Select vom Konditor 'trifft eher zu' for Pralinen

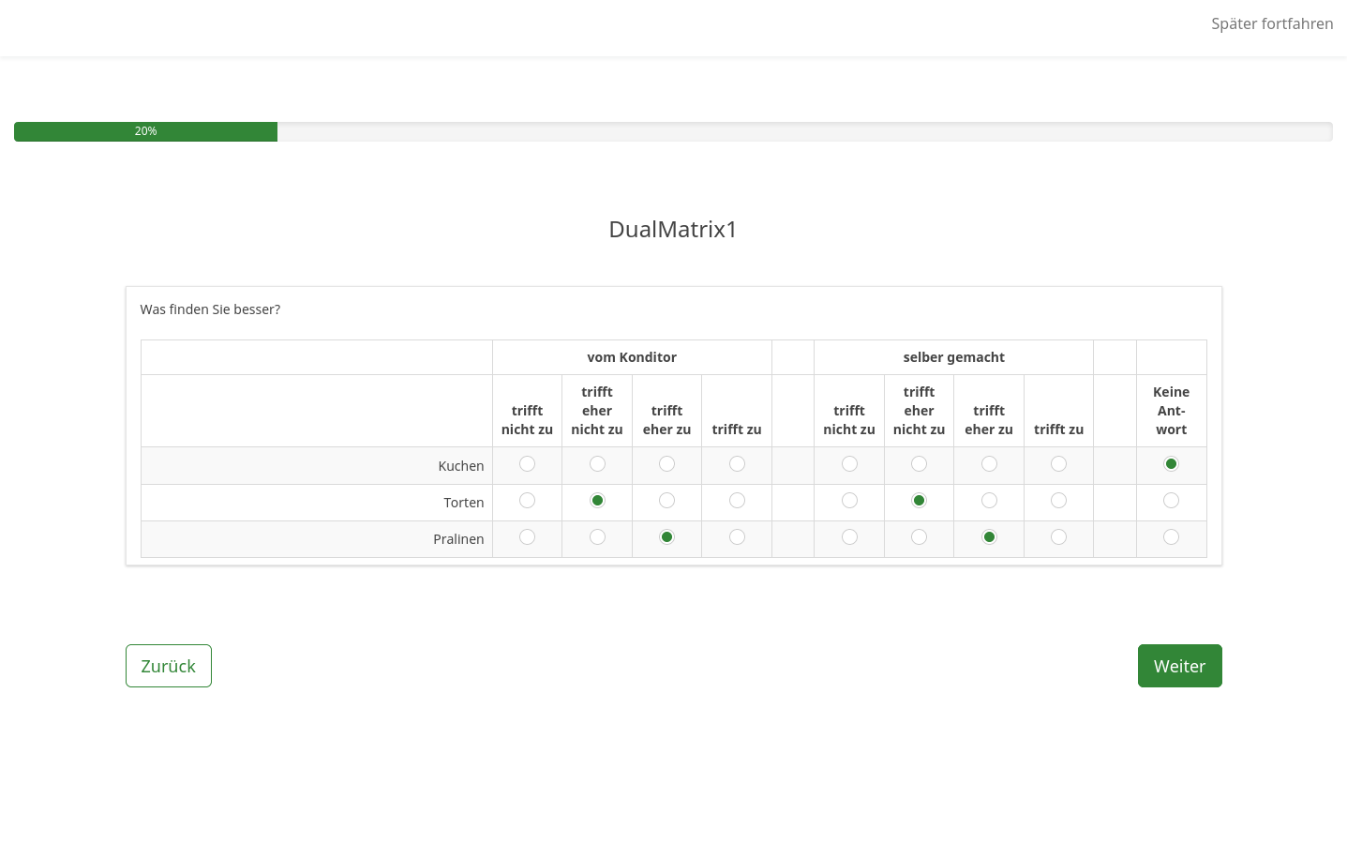click(x=666, y=537)
